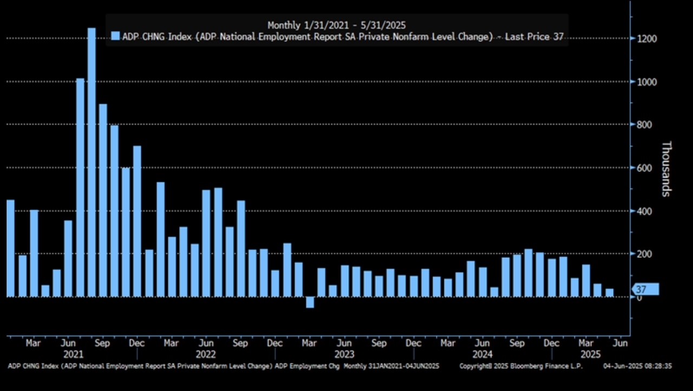This screenshot has width=693, height=391.
Task: Click the '37' last price tag on axis
Action: (x=645, y=289)
